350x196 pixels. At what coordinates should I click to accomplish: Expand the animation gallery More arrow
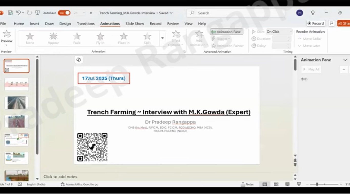(162, 38)
